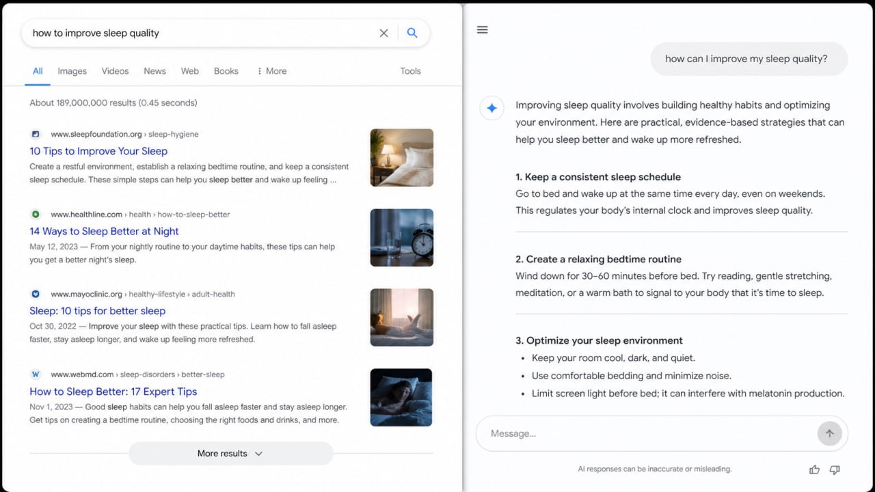
Task: Click the WebMD sleeping woman thumbnail
Action: [x=401, y=398]
